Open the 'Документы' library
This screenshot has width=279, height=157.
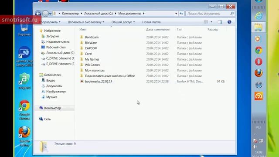54,86
